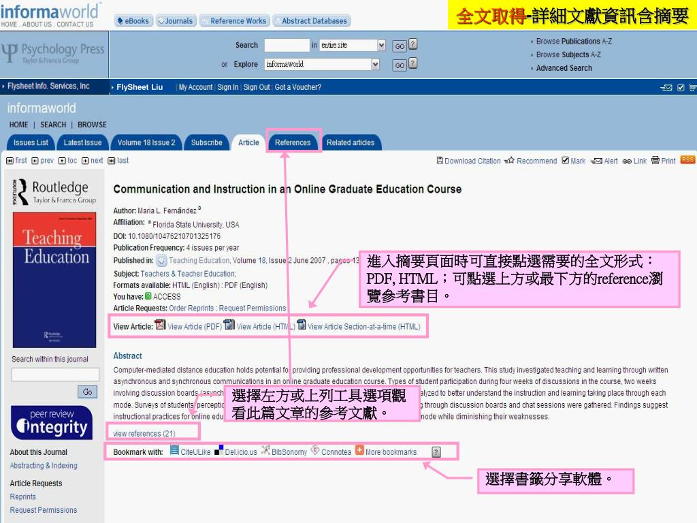Click the Sign In link
This screenshot has height=523, width=697.
tap(227, 87)
